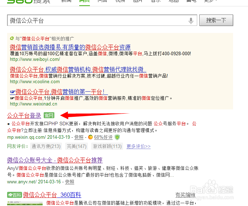Focus the search box containing 微信公众平台
The width and height of the screenshot is (248, 206).
click(x=102, y=20)
